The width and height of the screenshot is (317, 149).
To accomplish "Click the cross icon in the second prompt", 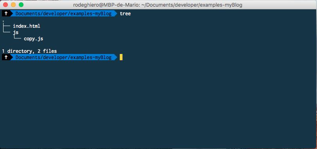I will [6, 57].
